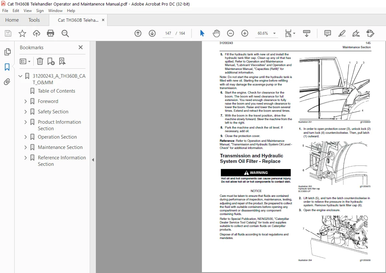
Task: Click the page number field showing 147
Action: (168, 33)
